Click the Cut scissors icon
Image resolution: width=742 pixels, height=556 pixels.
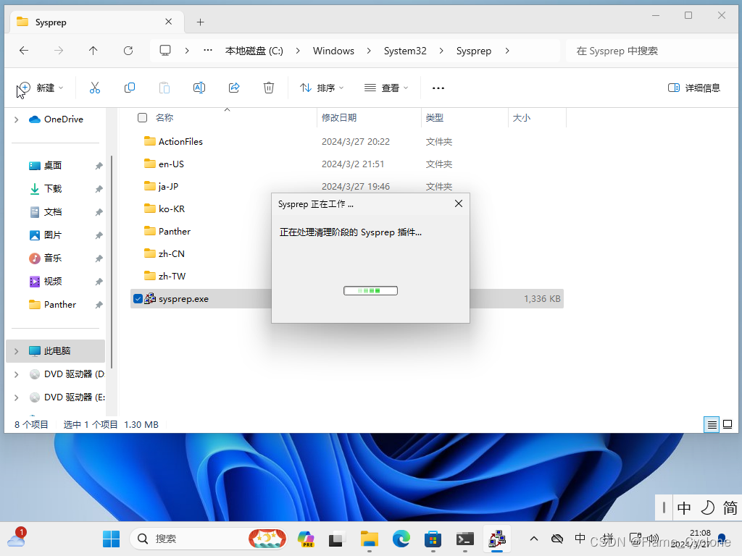pyautogui.click(x=95, y=88)
